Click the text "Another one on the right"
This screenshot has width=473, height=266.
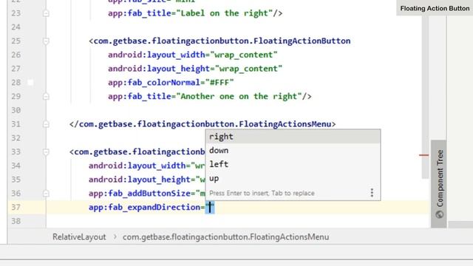[x=239, y=97]
